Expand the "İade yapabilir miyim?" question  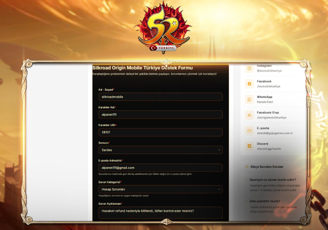click(x=265, y=201)
